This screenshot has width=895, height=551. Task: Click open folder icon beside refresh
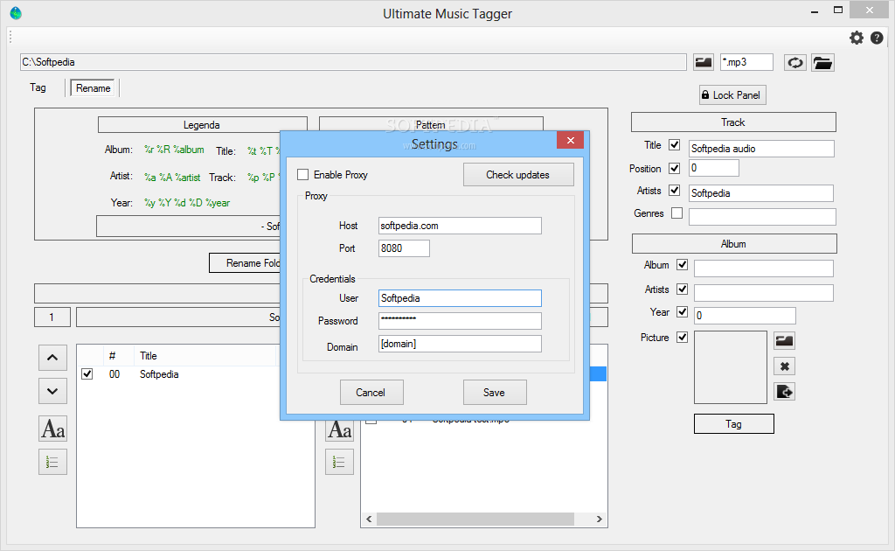(822, 62)
